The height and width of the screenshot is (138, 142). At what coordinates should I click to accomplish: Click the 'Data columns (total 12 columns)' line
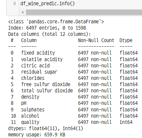click(x=49, y=34)
